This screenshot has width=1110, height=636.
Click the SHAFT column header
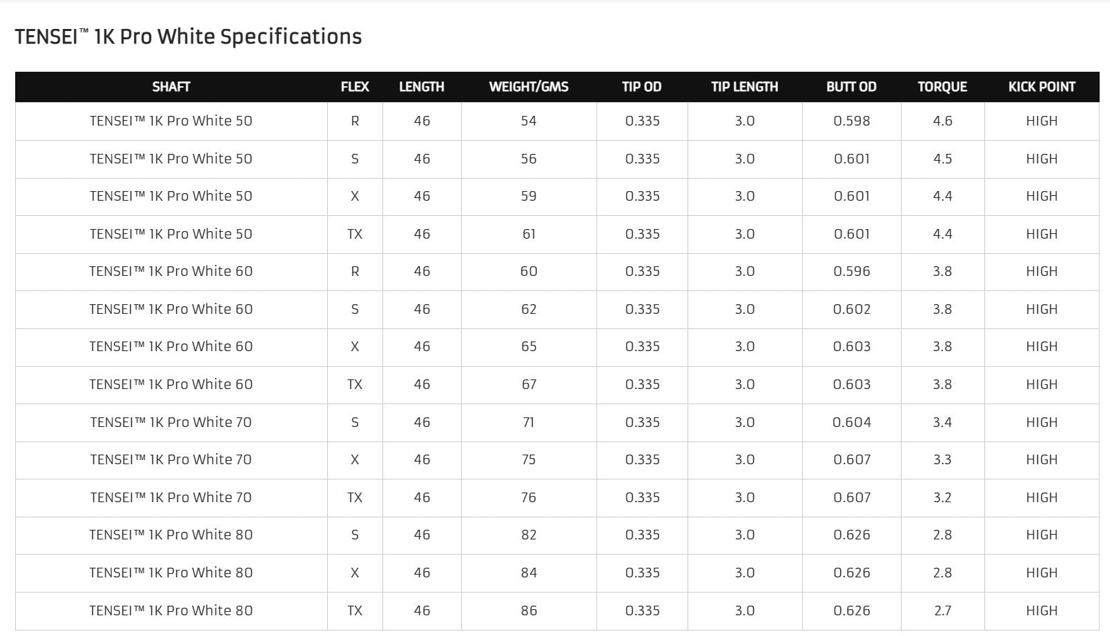(x=171, y=87)
